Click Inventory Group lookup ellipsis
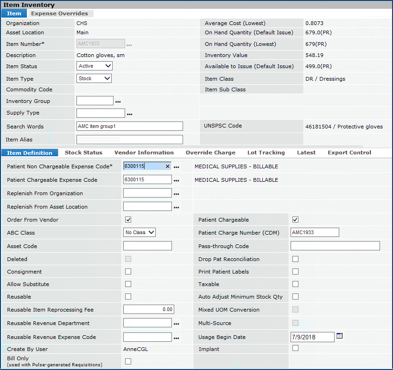Screen dimensions: 393x370 click(x=118, y=102)
